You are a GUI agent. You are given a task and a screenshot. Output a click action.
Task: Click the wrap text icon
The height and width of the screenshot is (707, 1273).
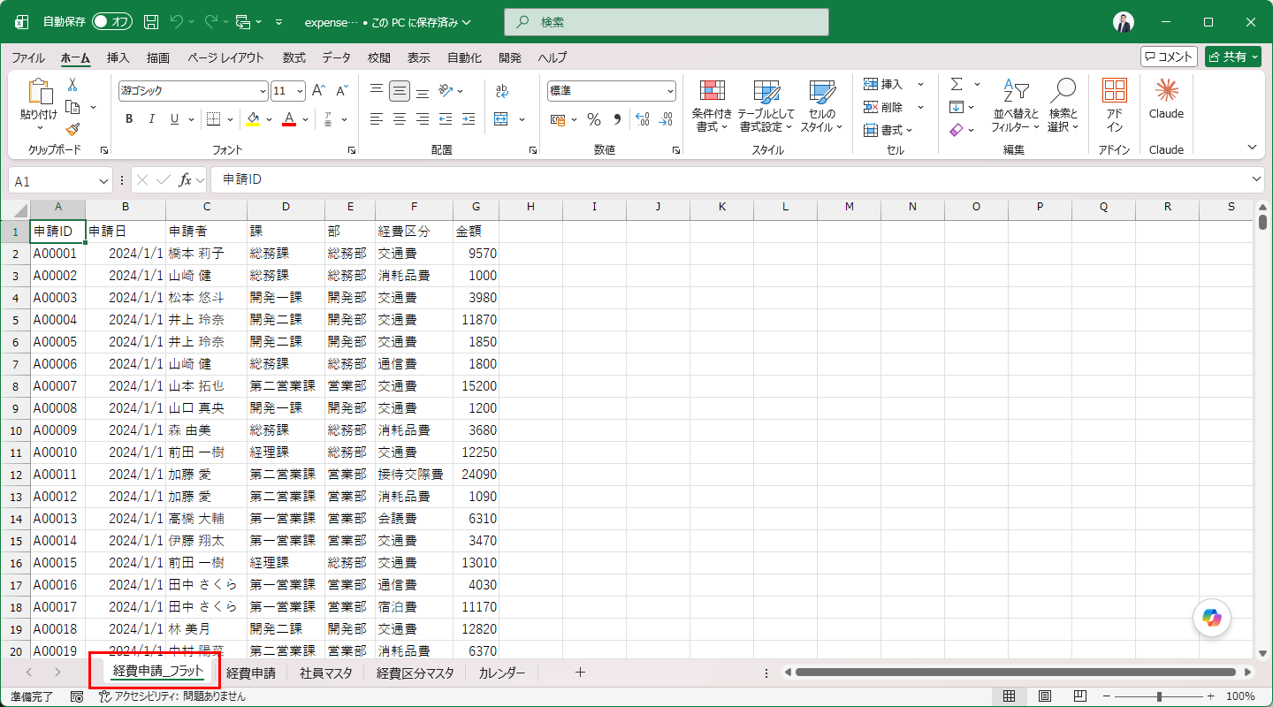(x=502, y=90)
